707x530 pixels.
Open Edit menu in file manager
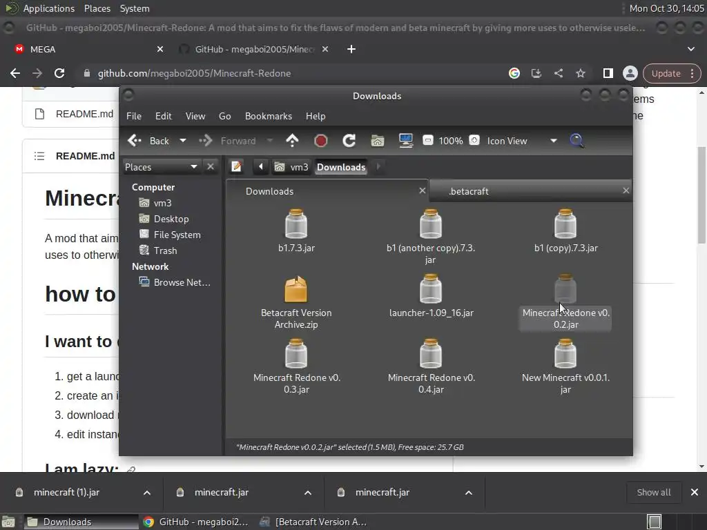(x=163, y=116)
